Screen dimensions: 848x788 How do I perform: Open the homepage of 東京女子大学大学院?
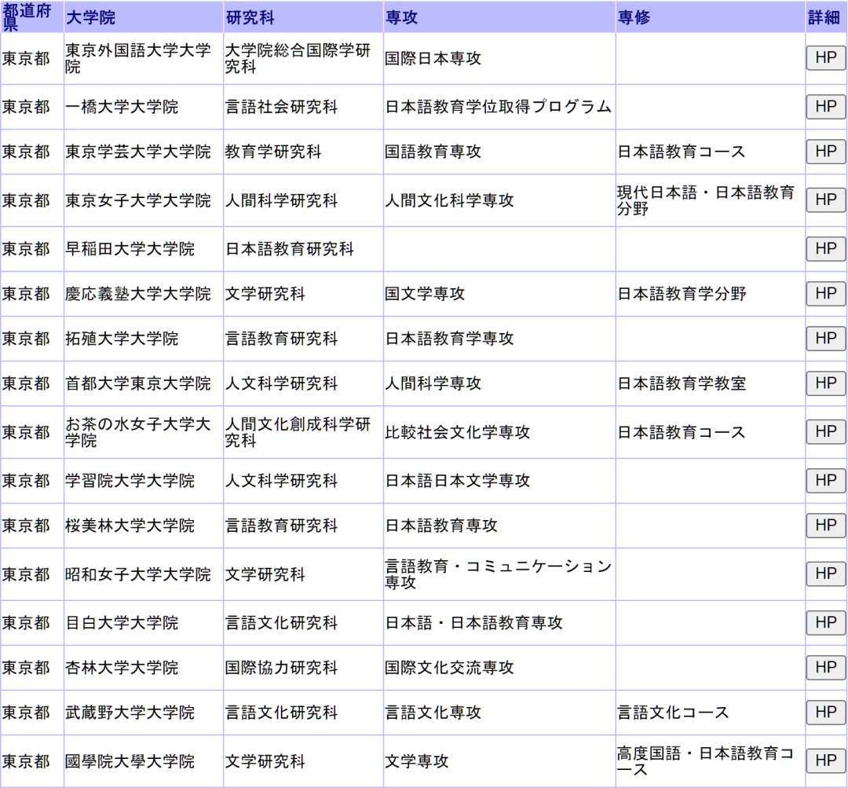coord(825,200)
